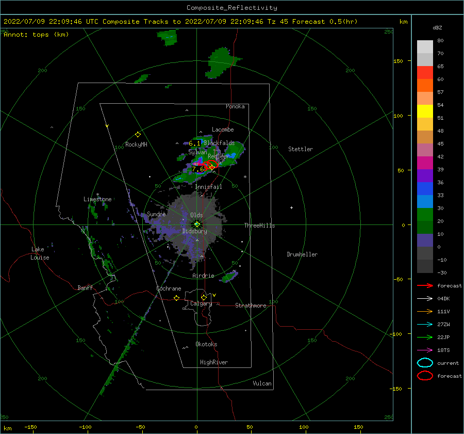Image resolution: width=464 pixels, height=434 pixels.
Task: Click the Didsbury town label
Action: [195, 231]
